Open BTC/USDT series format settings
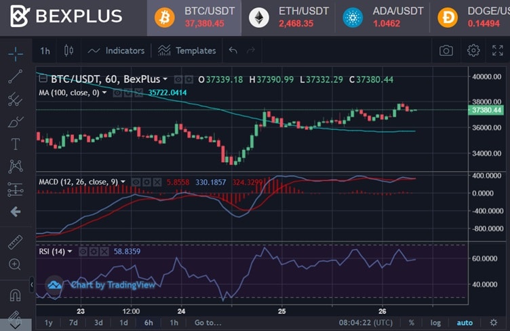The width and height of the screenshot is (510, 331). [189, 79]
